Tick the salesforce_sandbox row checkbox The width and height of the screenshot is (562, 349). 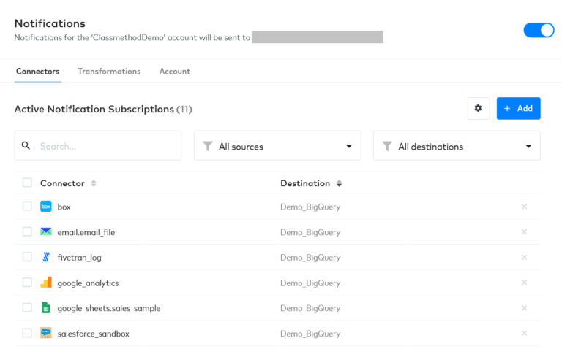click(x=27, y=333)
